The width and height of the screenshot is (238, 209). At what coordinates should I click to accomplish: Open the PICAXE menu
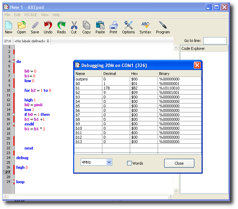point(31,15)
